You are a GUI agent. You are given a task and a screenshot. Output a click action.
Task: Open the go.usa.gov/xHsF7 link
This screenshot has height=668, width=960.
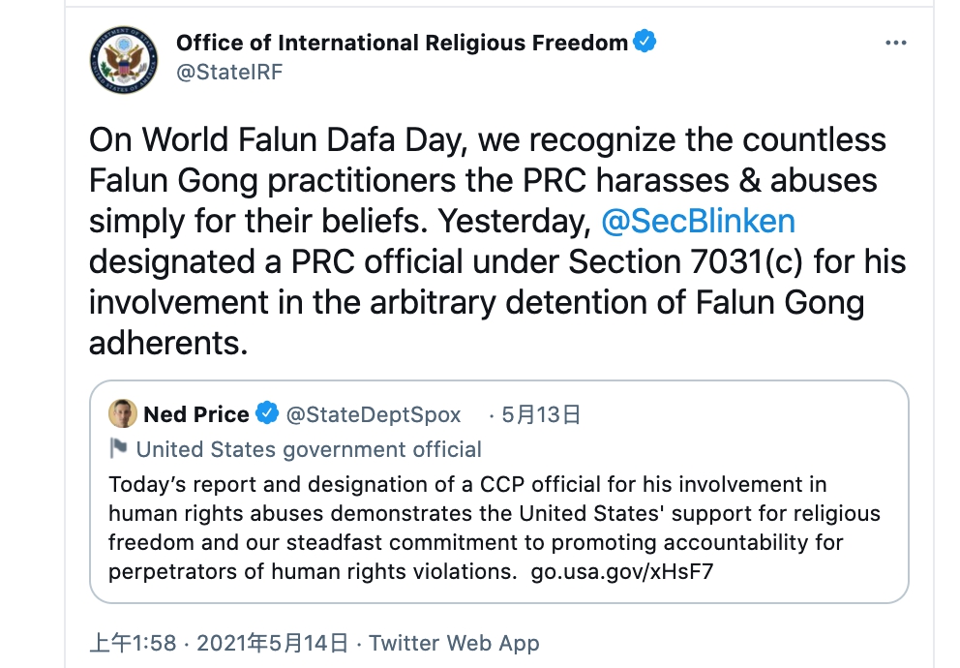click(622, 571)
